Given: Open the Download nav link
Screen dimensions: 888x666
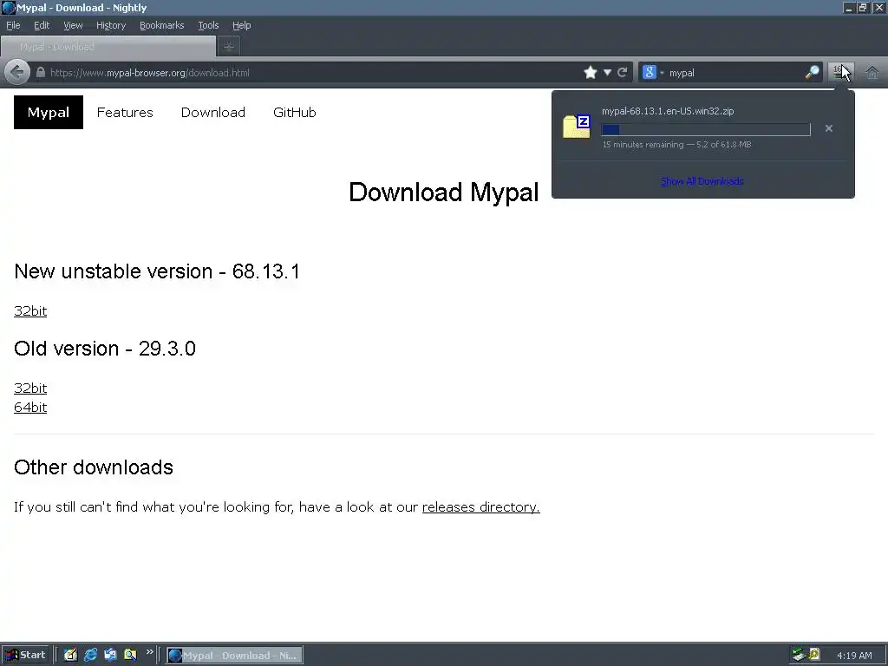Looking at the screenshot, I should [213, 112].
